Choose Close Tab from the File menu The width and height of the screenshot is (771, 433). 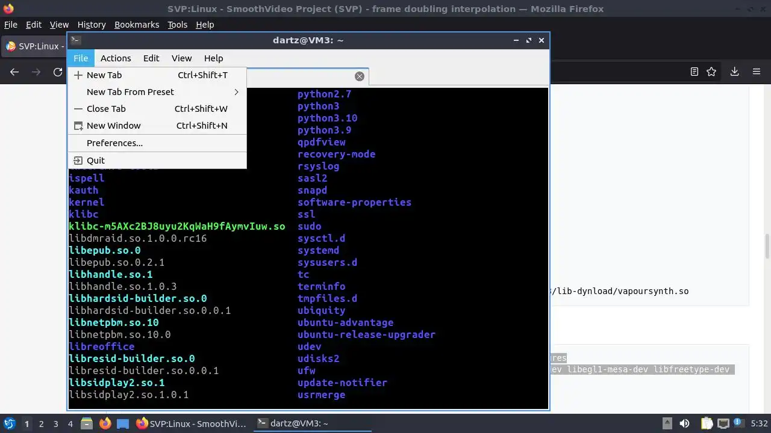pyautogui.click(x=157, y=109)
